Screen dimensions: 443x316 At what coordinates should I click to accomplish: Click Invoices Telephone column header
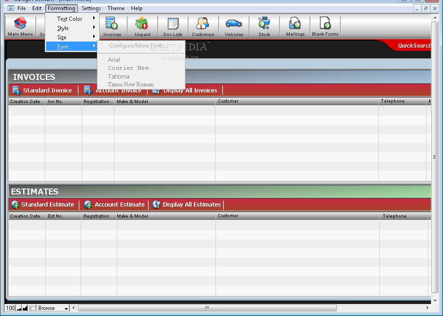pyautogui.click(x=402, y=102)
